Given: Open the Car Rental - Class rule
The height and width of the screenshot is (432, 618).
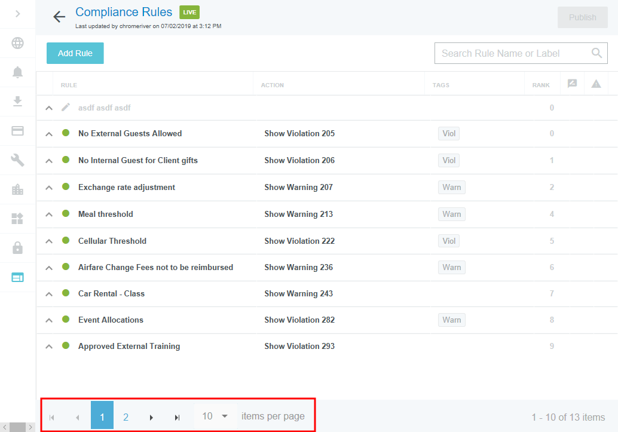Looking at the screenshot, I should pos(111,293).
